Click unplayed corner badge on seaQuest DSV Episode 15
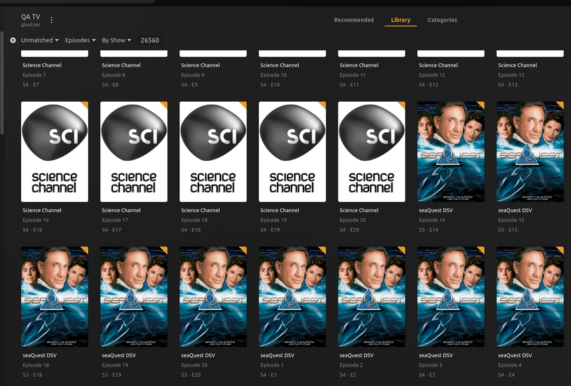The image size is (571, 386). [560, 104]
